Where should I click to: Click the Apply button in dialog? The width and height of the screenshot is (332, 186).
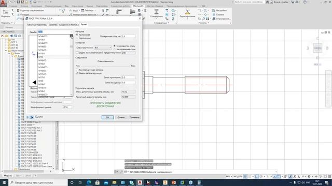[x=134, y=117]
